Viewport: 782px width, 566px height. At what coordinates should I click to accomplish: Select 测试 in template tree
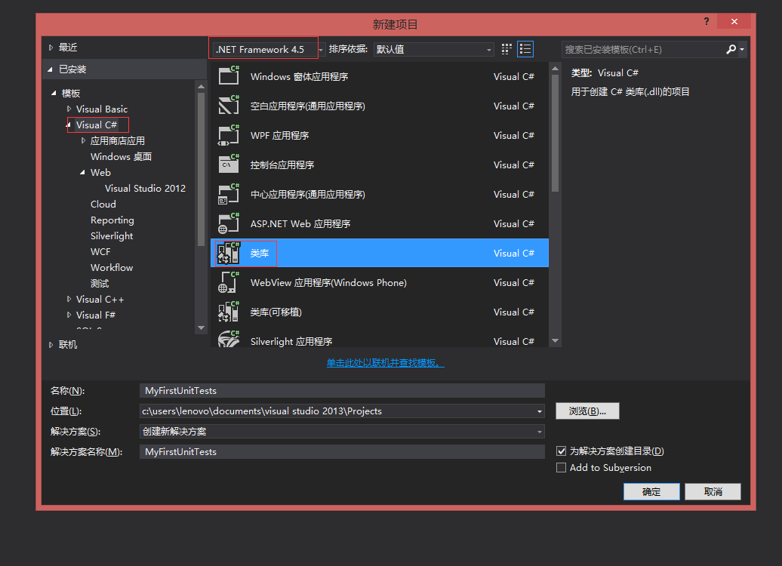click(99, 284)
